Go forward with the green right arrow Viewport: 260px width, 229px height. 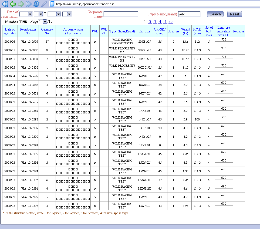(21, 4)
